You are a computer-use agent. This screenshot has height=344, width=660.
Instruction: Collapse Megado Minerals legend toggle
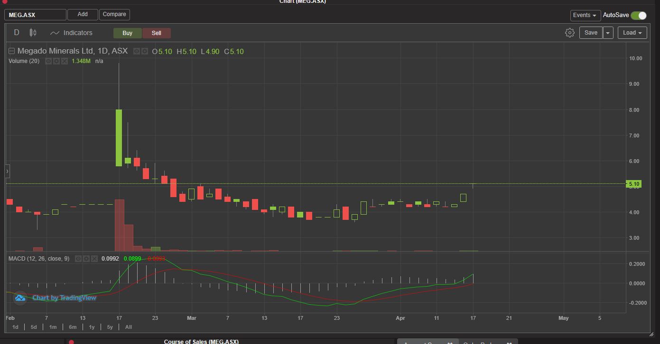[12, 51]
